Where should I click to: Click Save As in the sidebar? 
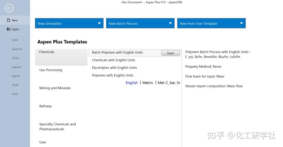tap(17, 49)
